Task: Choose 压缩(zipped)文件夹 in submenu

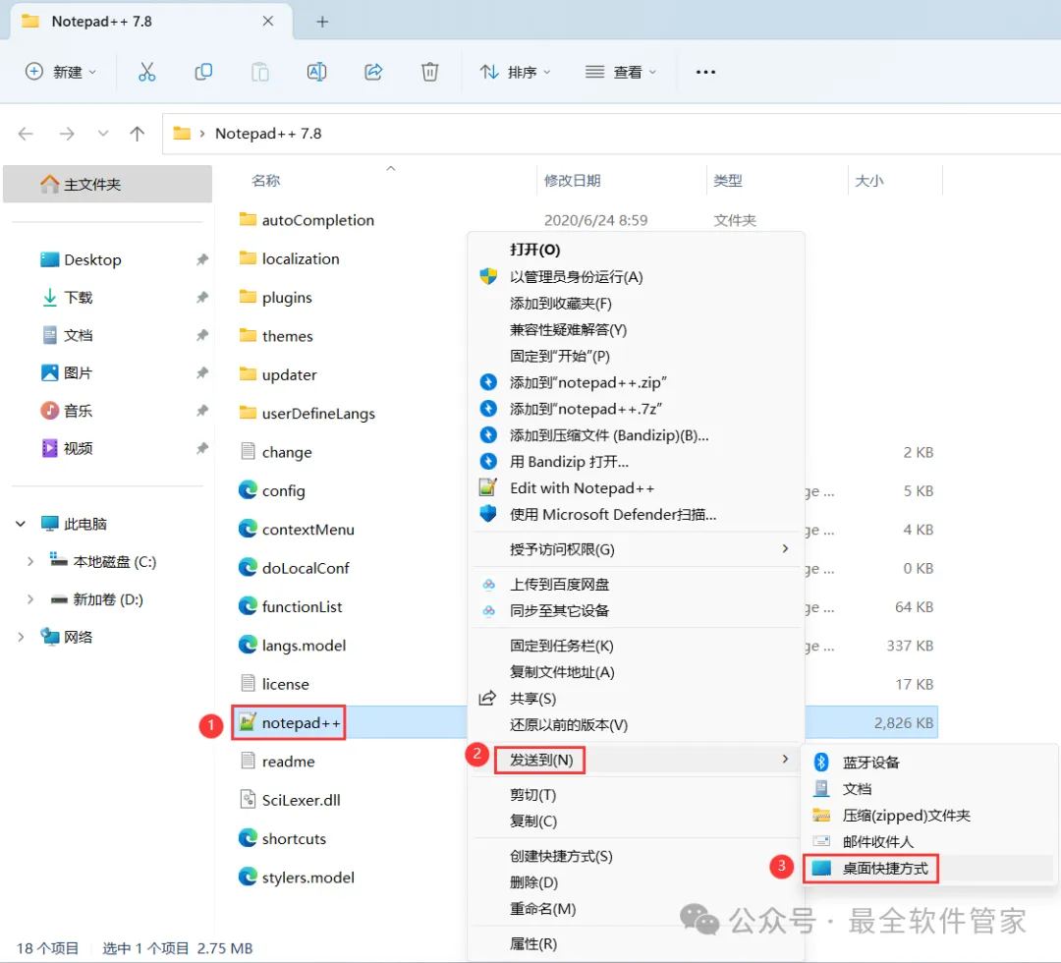Action: click(x=906, y=816)
